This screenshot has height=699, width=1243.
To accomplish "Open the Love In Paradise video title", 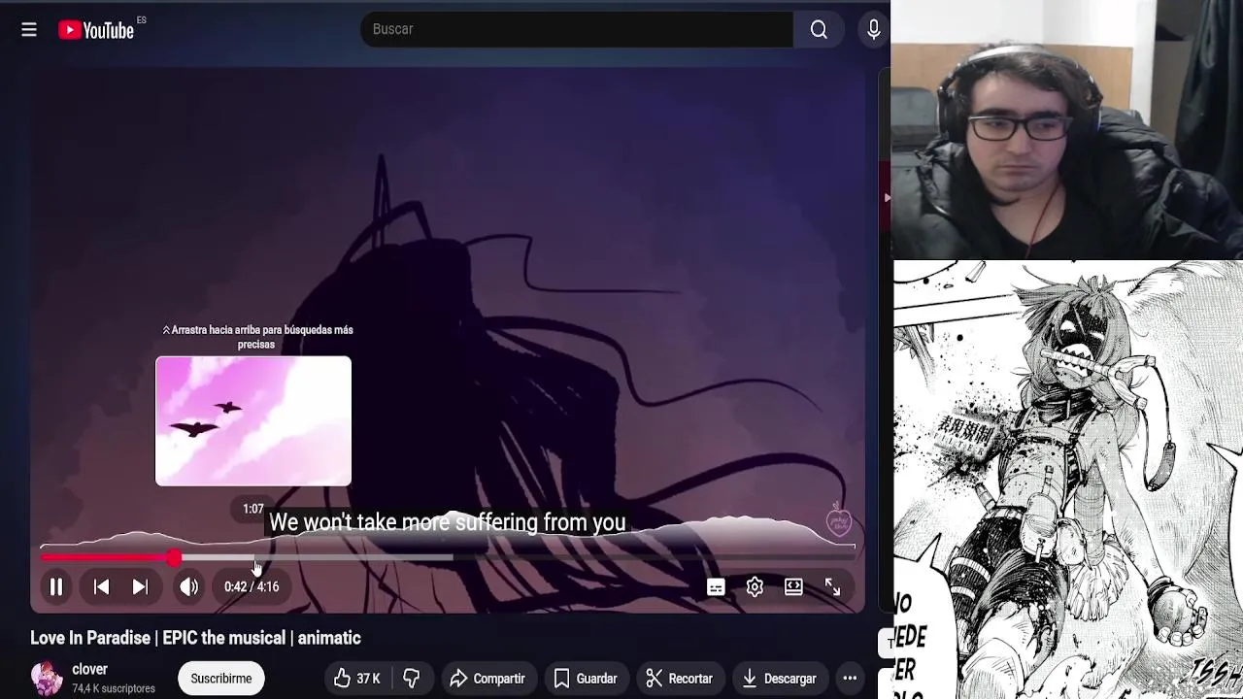I will (x=195, y=638).
